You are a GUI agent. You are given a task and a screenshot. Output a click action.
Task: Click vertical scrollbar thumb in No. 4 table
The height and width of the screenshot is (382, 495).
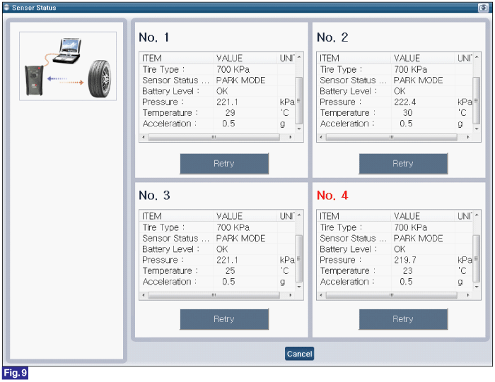point(477,258)
